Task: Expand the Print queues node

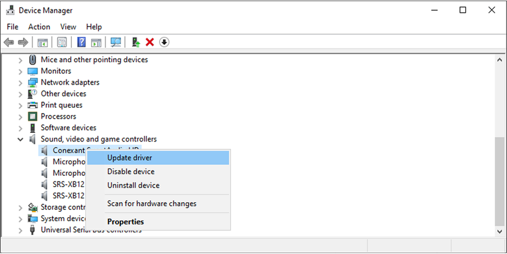Action: (x=20, y=106)
